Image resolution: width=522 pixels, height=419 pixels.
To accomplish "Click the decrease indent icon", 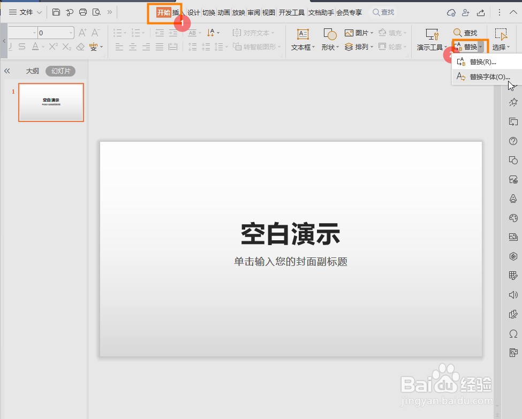I will pos(160,33).
